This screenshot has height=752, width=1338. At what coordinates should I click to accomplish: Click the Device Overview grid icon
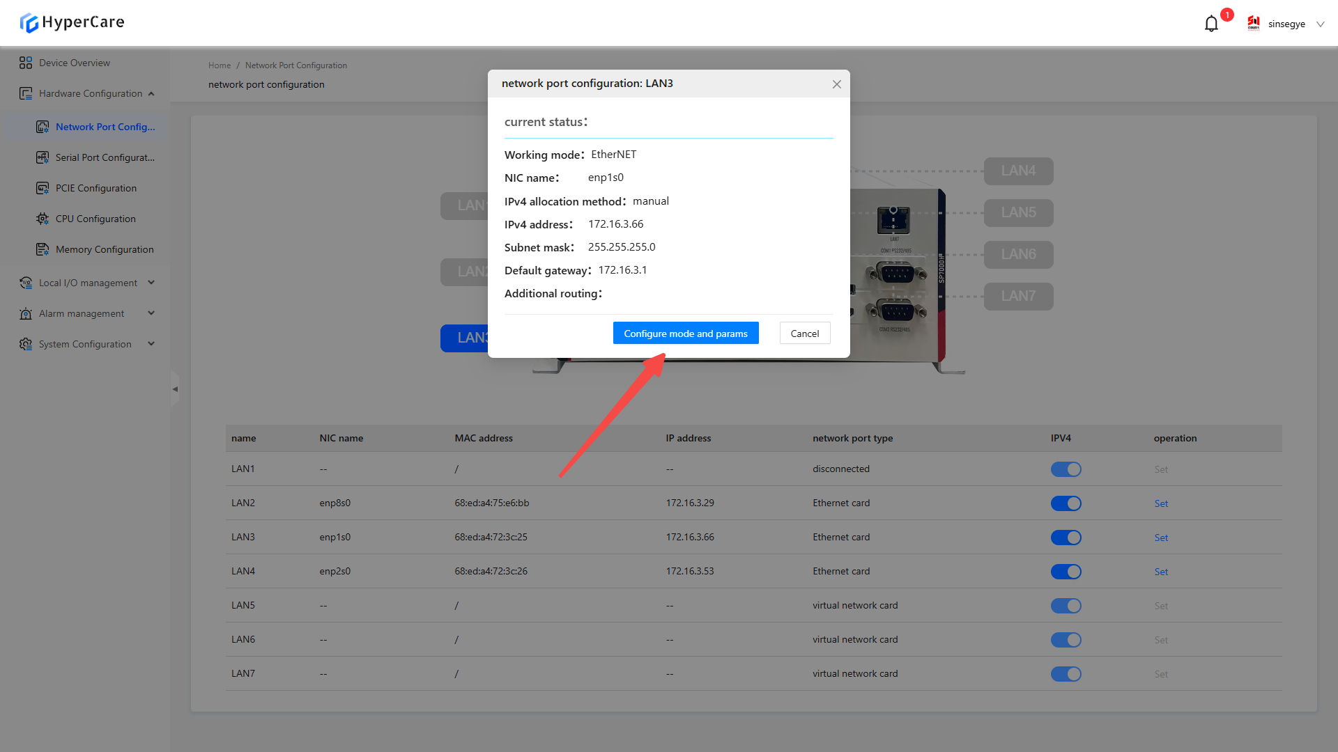(x=26, y=63)
